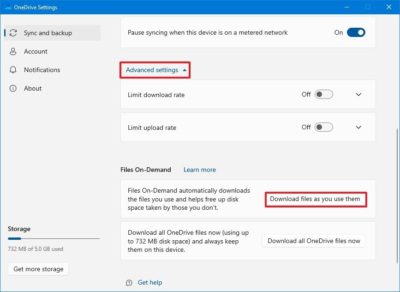Click the sync arrows icon in sidebar
Viewport: 400px width, 292px height.
(13, 33)
